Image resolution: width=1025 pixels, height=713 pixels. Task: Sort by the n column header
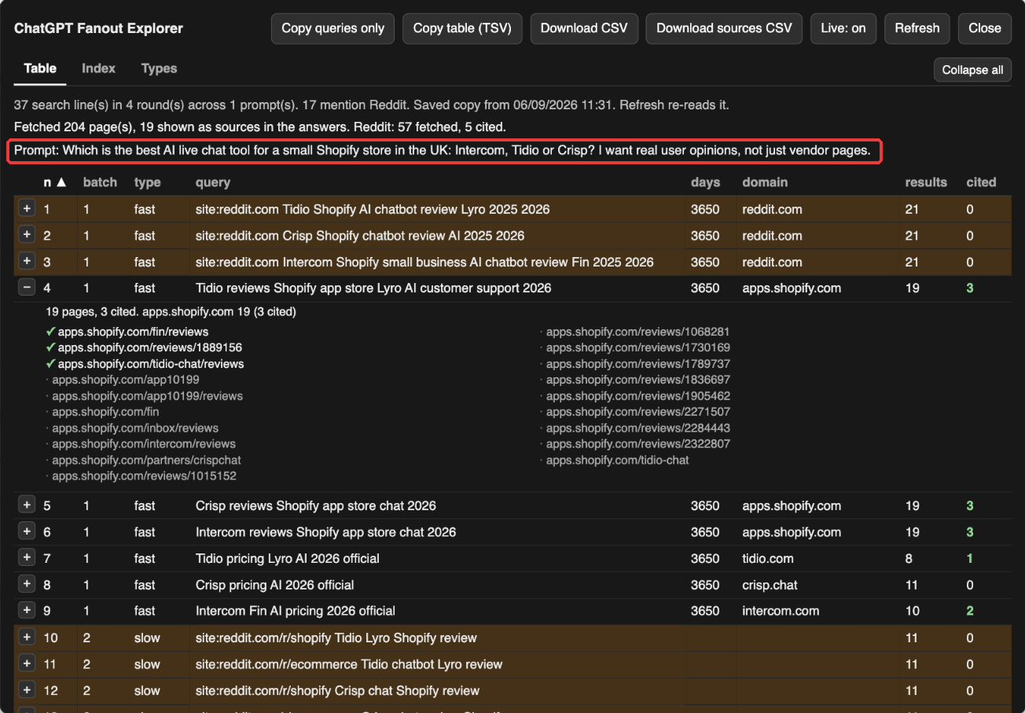coord(55,182)
